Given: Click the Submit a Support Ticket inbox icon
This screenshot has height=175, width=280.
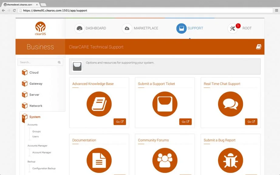Looking at the screenshot, I should [165, 104].
